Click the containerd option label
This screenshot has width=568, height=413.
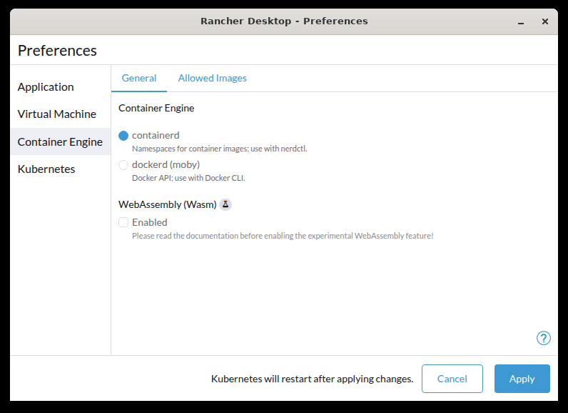click(x=156, y=135)
